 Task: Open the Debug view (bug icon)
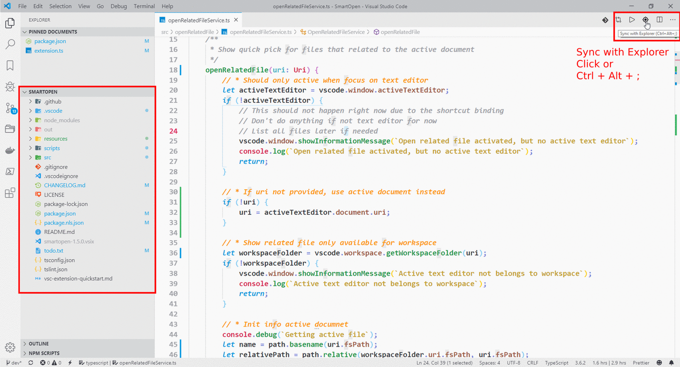point(10,87)
